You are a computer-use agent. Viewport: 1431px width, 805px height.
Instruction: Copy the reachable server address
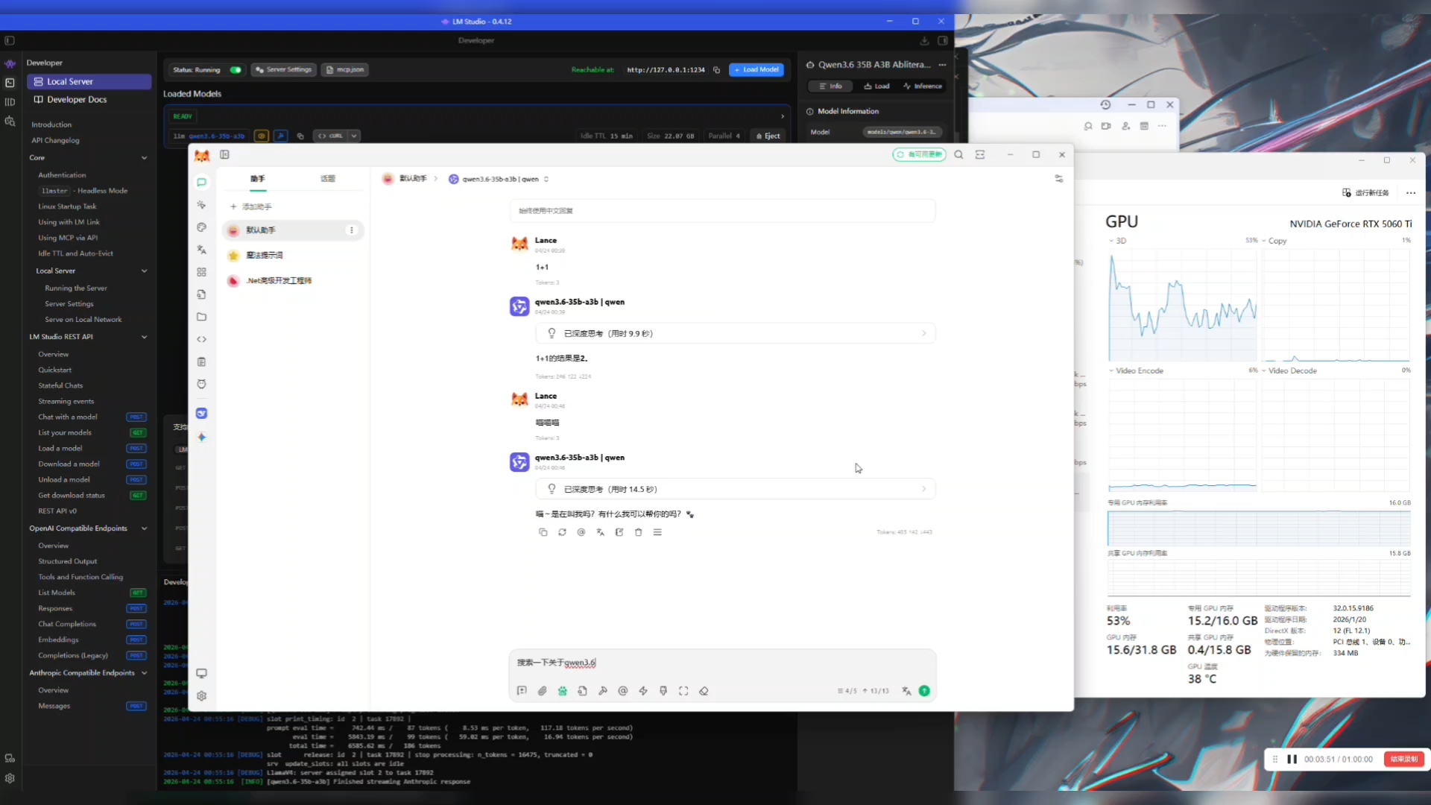coord(716,69)
